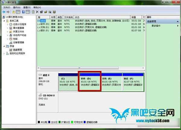This screenshot has height=130, width=181.
Task: Select 磁盘管理 in the tree
Action: click(x=17, y=50)
